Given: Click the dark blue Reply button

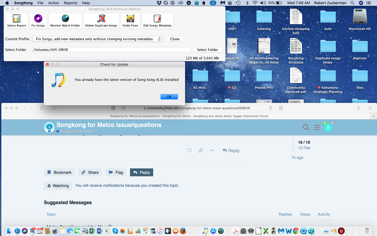Looking at the screenshot, I should click(142, 172).
